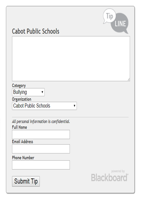Click the Phone Number label
141x199 pixels.
(23, 158)
